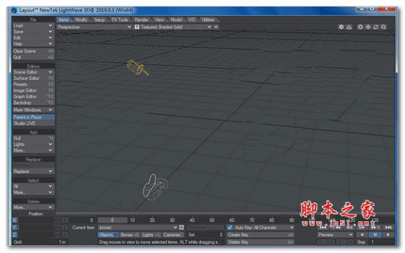Switch selection mode to Objects

tap(108, 235)
